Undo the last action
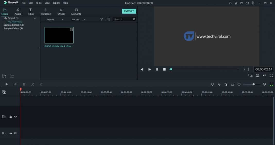Image resolution: width=275 pixels, height=145 pixels. pos(7,84)
